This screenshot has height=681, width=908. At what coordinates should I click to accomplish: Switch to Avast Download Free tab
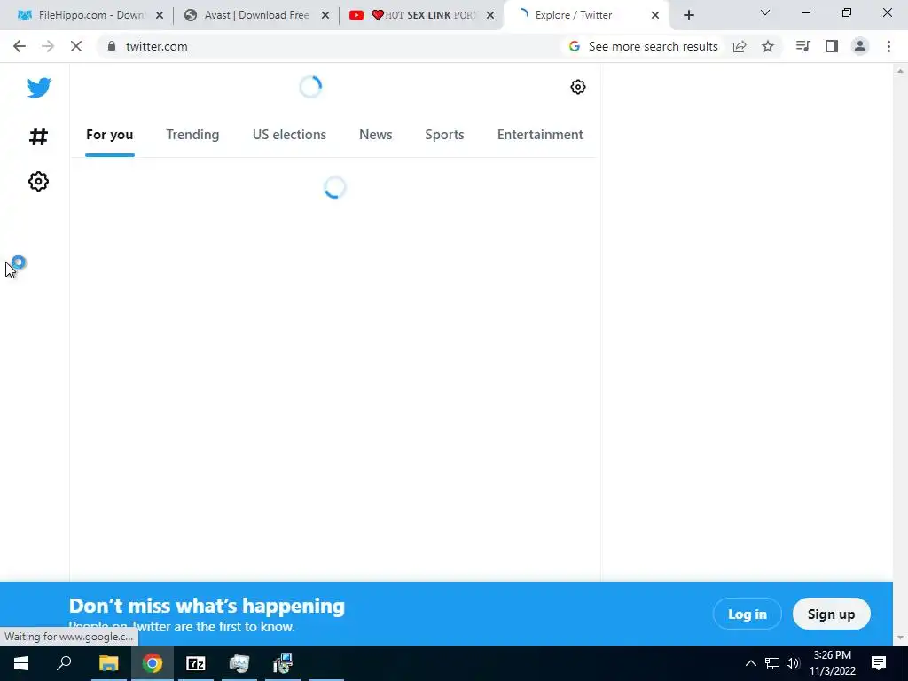tap(256, 15)
